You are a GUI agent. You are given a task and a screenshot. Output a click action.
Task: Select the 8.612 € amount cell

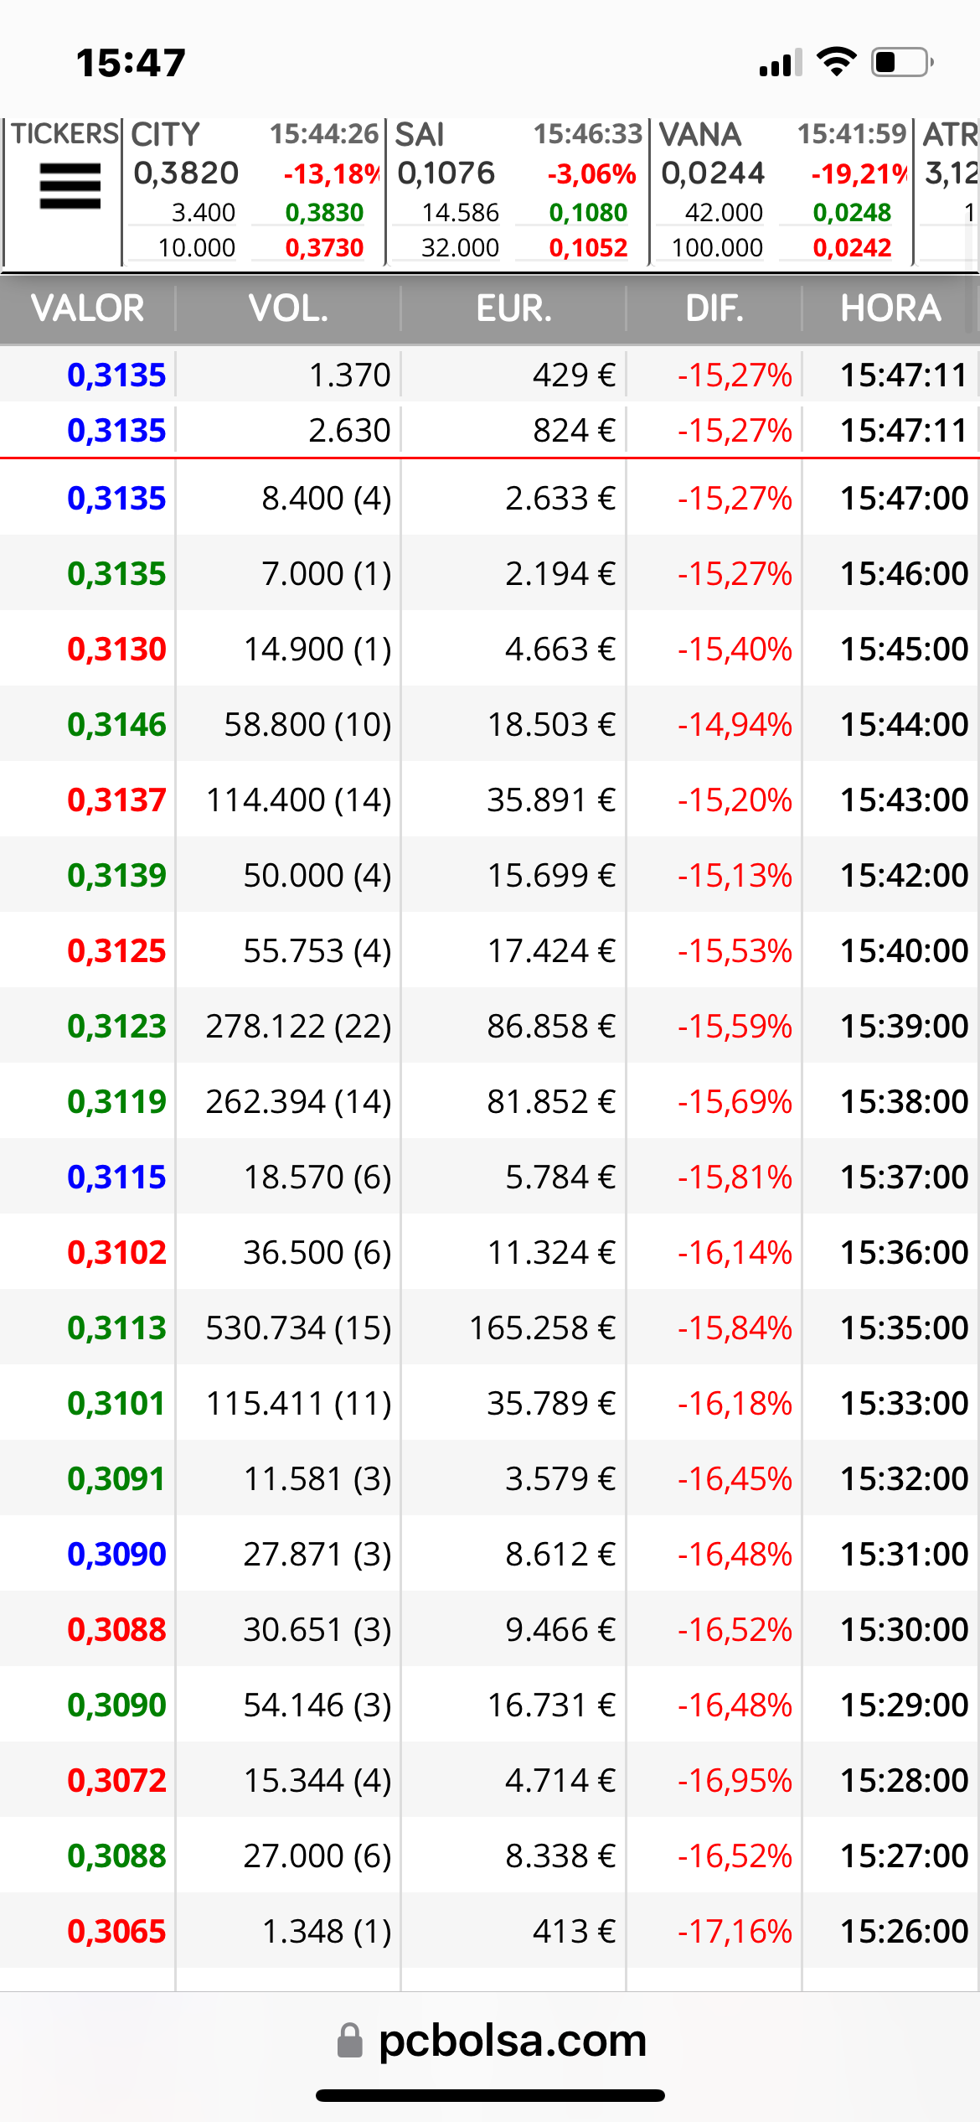(x=560, y=1555)
